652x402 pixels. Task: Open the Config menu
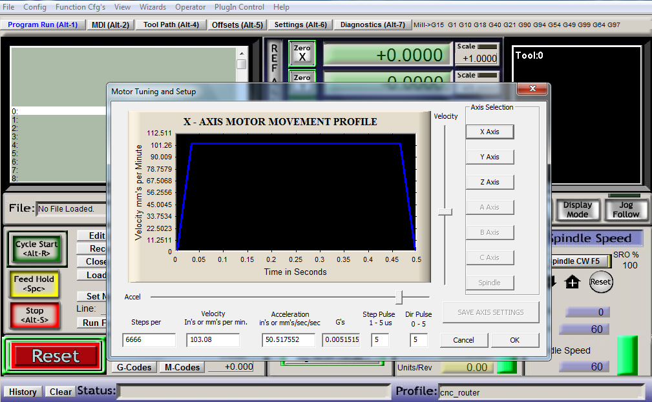35,7
